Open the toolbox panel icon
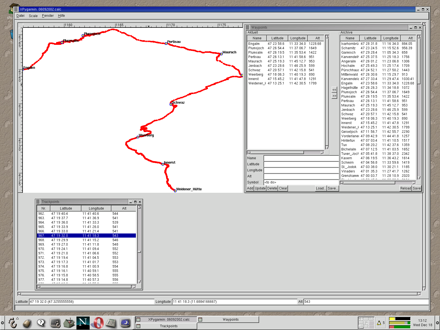This screenshot has width=440, height=330. [x=69, y=323]
